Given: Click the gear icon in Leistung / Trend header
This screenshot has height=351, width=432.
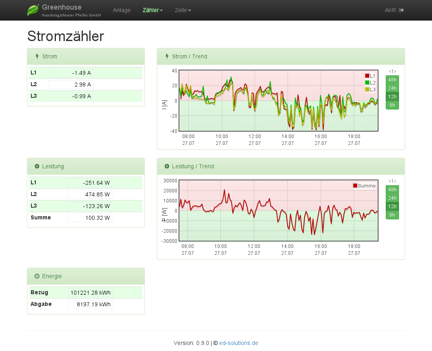Looking at the screenshot, I should 167,166.
